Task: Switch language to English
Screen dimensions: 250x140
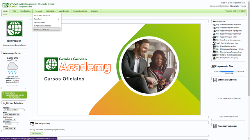Action: tap(230, 3)
